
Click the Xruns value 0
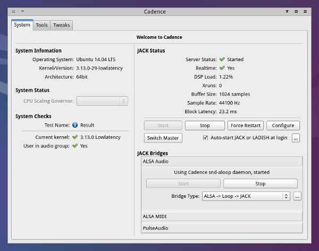pos(220,86)
